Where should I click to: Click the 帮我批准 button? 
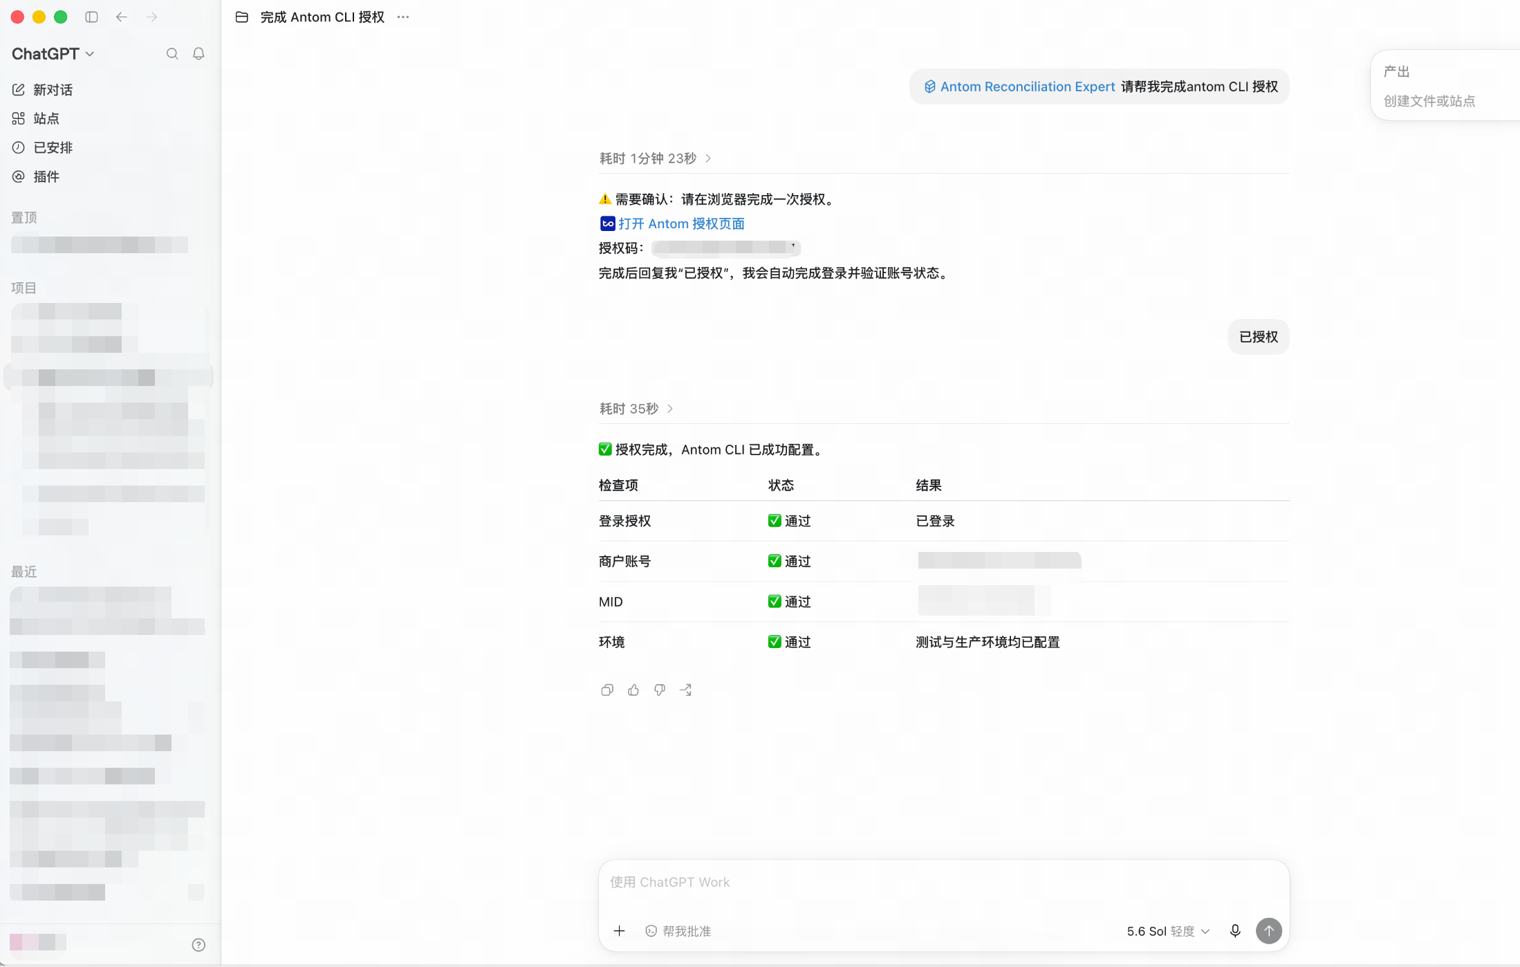click(678, 931)
